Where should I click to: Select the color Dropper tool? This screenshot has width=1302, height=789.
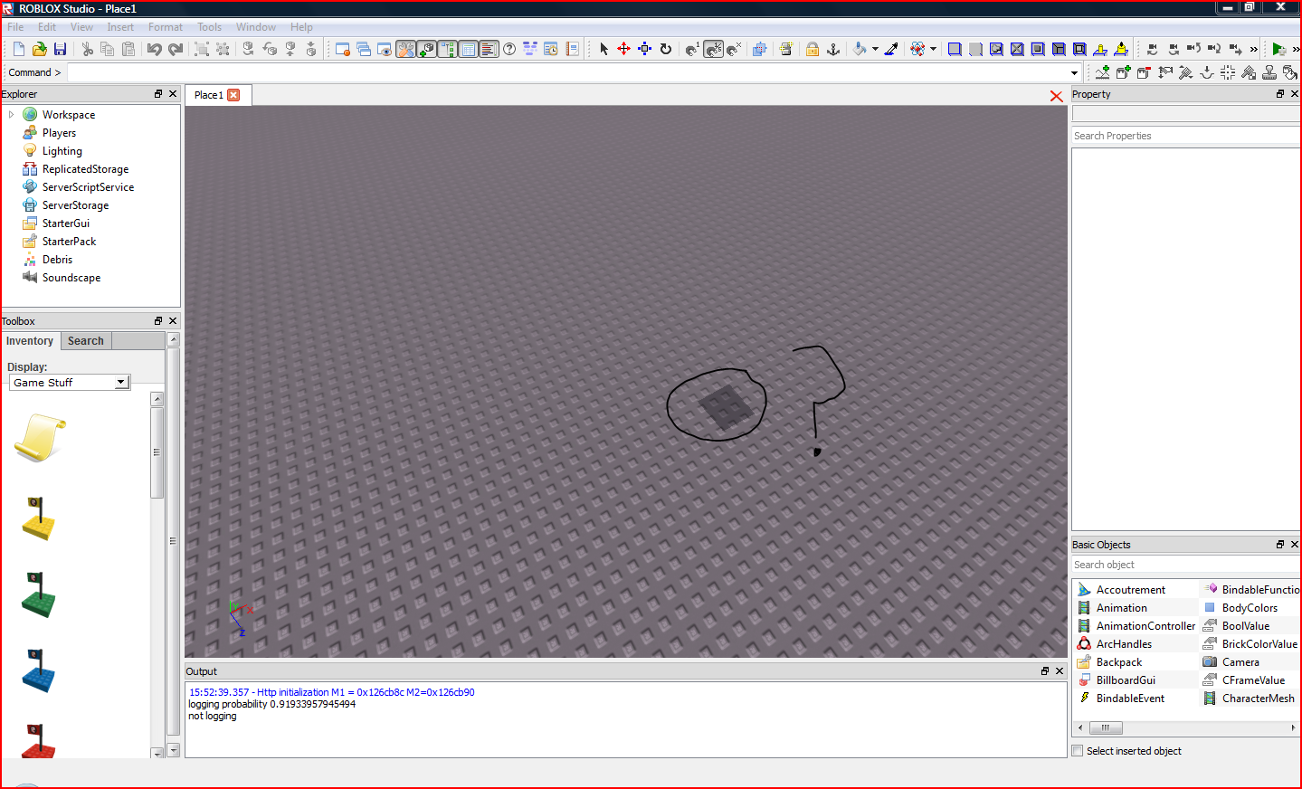[891, 49]
